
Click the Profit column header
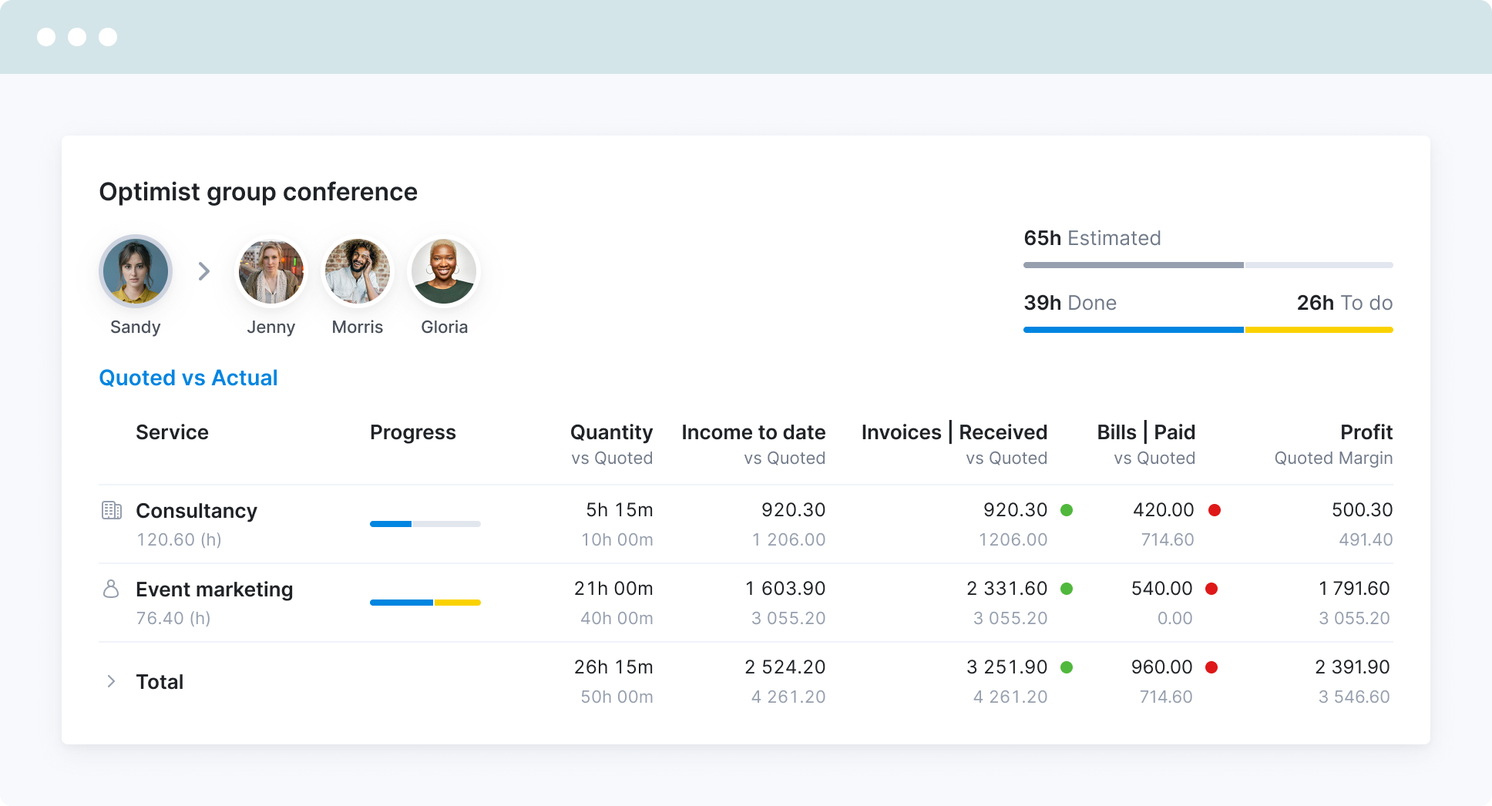pyautogui.click(x=1366, y=432)
